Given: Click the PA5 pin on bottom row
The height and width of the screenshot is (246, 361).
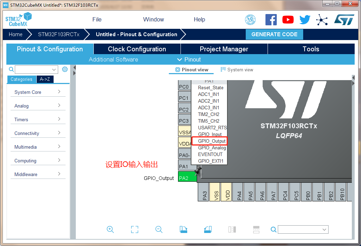Looking at the screenshot, I should pyautogui.click(x=249, y=192).
